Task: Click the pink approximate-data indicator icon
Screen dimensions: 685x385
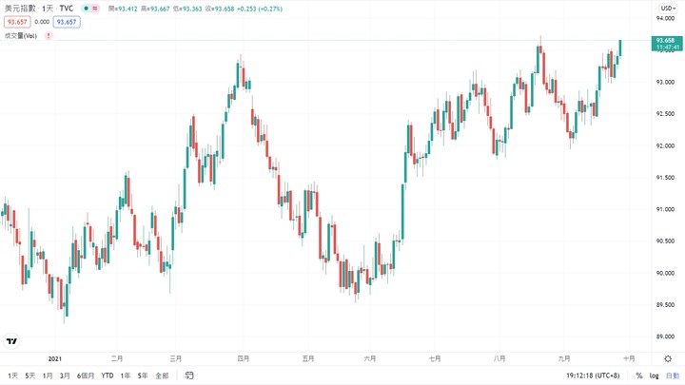Action: pos(95,9)
